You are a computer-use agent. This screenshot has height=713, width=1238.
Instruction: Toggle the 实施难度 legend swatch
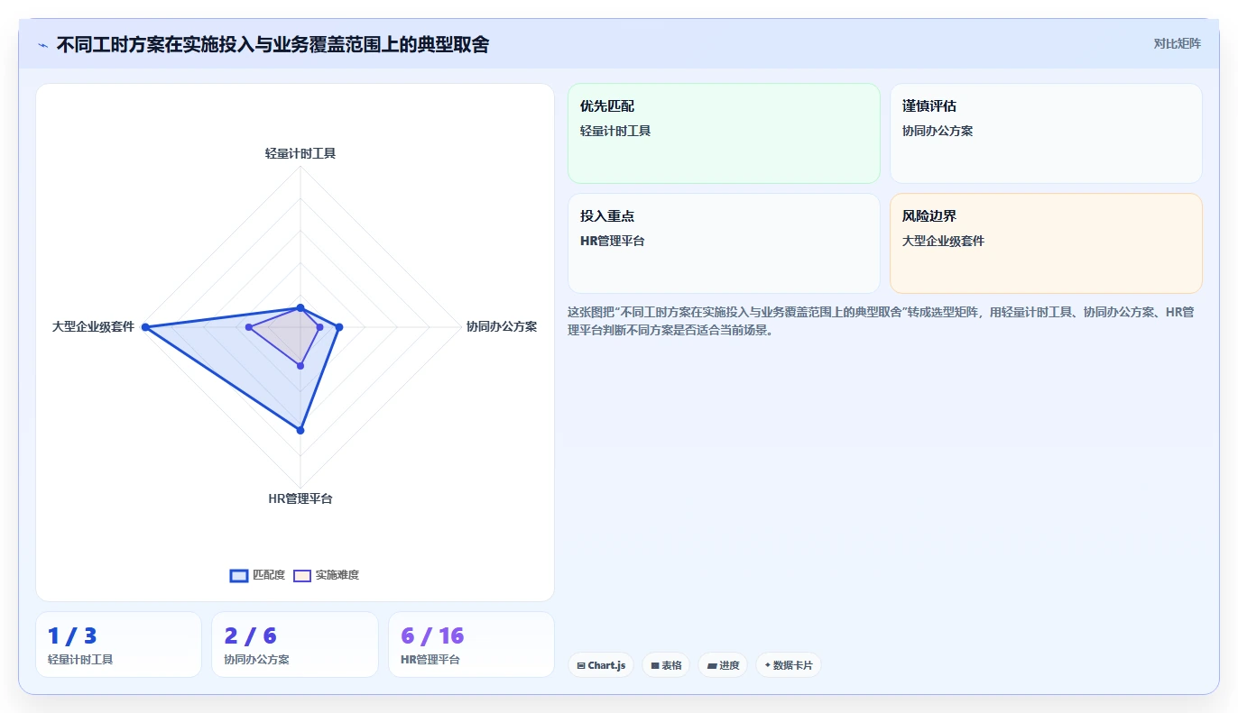[302, 576]
